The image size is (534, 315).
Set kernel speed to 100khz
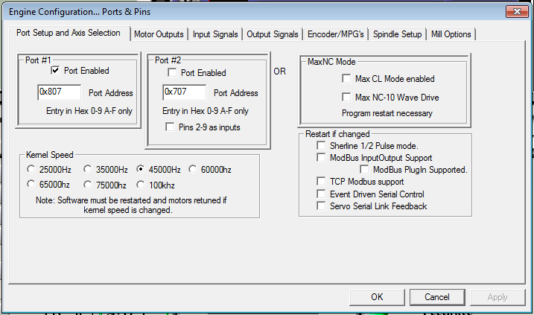(x=140, y=185)
